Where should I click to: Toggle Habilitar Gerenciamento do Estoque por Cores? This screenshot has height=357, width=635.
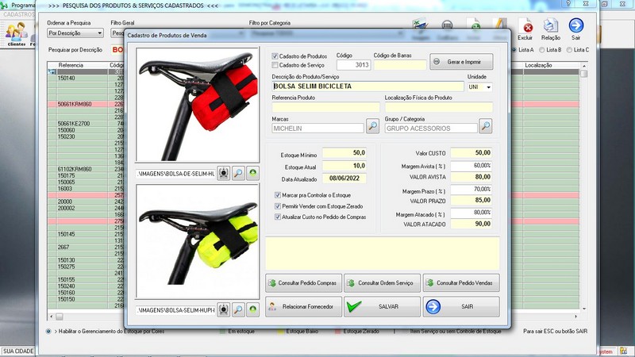48,331
